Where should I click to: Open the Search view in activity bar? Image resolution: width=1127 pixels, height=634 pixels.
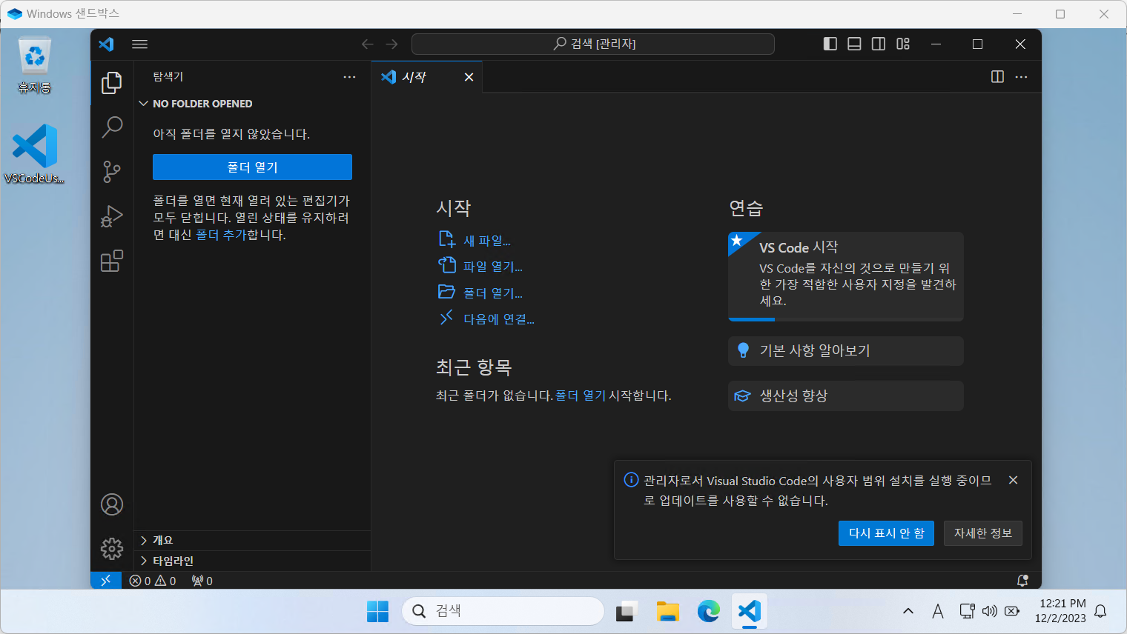(112, 127)
